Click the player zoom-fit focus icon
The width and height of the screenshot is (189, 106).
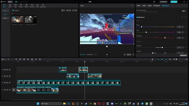(x=125, y=54)
